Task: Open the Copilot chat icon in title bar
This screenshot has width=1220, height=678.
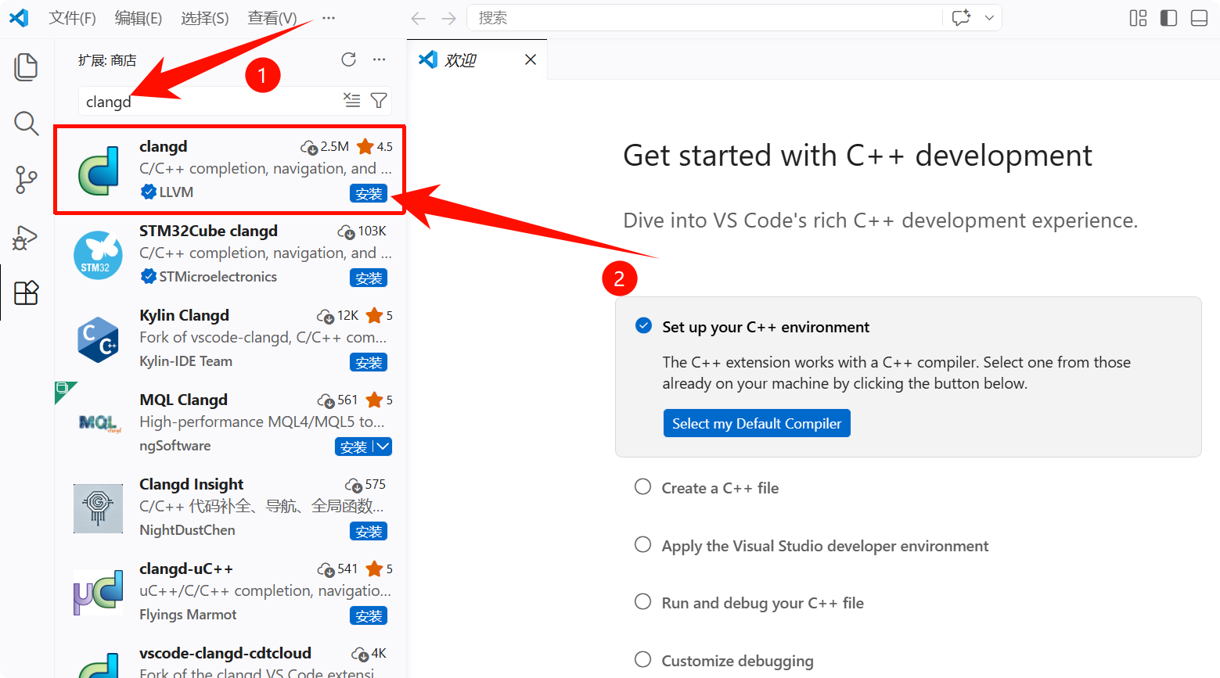Action: [x=961, y=18]
